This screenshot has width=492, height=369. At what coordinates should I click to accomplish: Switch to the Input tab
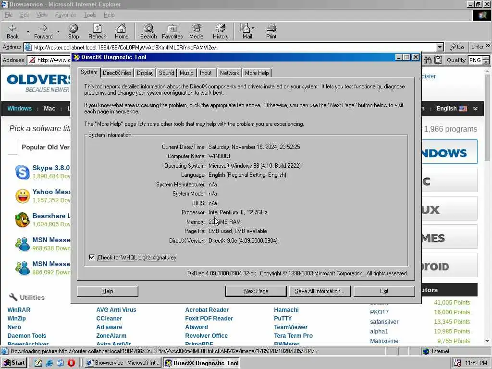[x=206, y=73]
